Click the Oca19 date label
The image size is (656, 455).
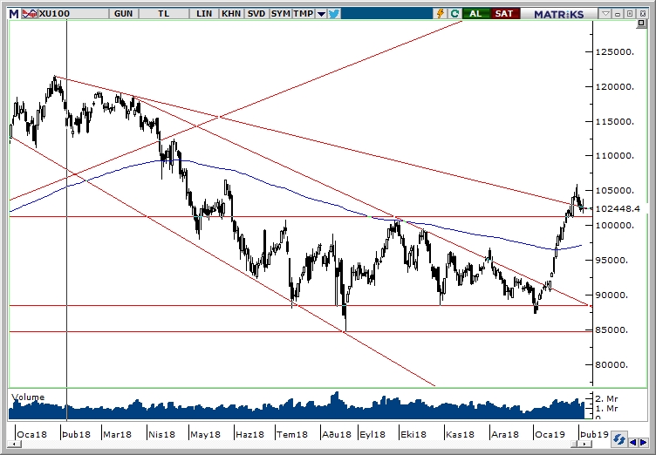(550, 434)
